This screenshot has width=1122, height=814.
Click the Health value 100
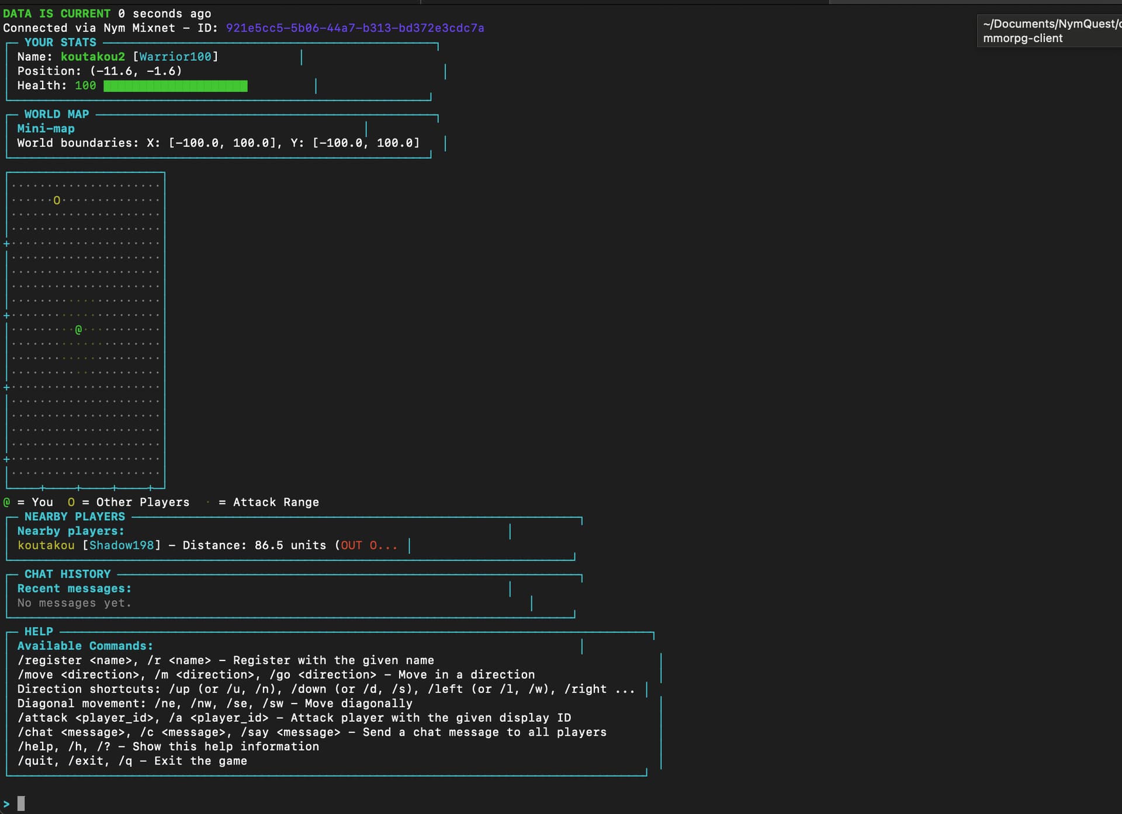[x=85, y=86]
